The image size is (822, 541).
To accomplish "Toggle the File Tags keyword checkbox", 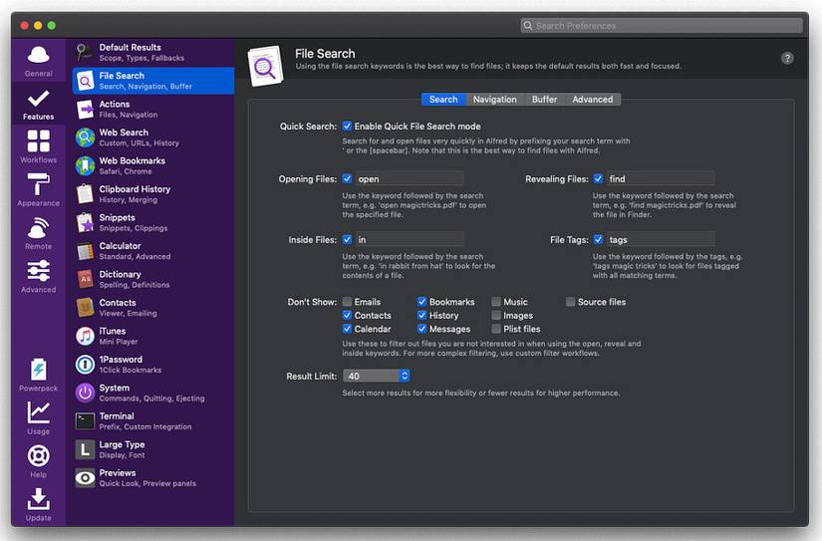I will click(x=598, y=239).
